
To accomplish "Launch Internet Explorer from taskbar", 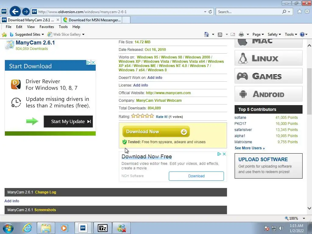I will [x=27, y=228].
